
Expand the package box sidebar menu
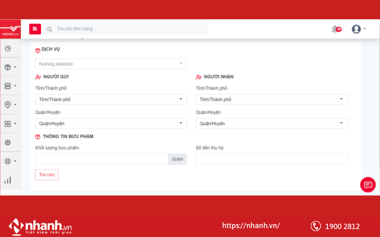[10, 67]
